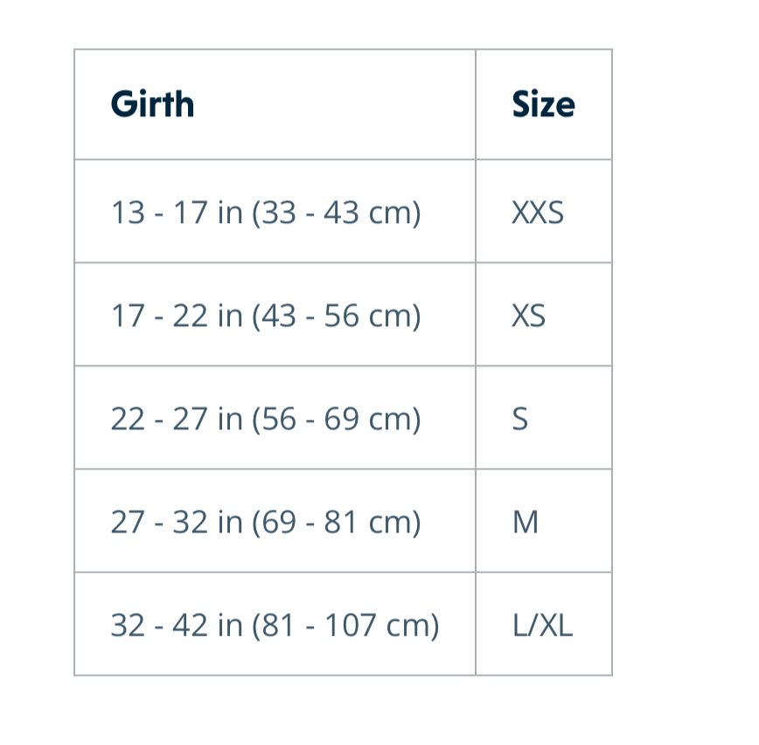Viewport: 759px width, 745px height.
Task: Select the 13 - 17 in measurement
Action: coord(177,212)
